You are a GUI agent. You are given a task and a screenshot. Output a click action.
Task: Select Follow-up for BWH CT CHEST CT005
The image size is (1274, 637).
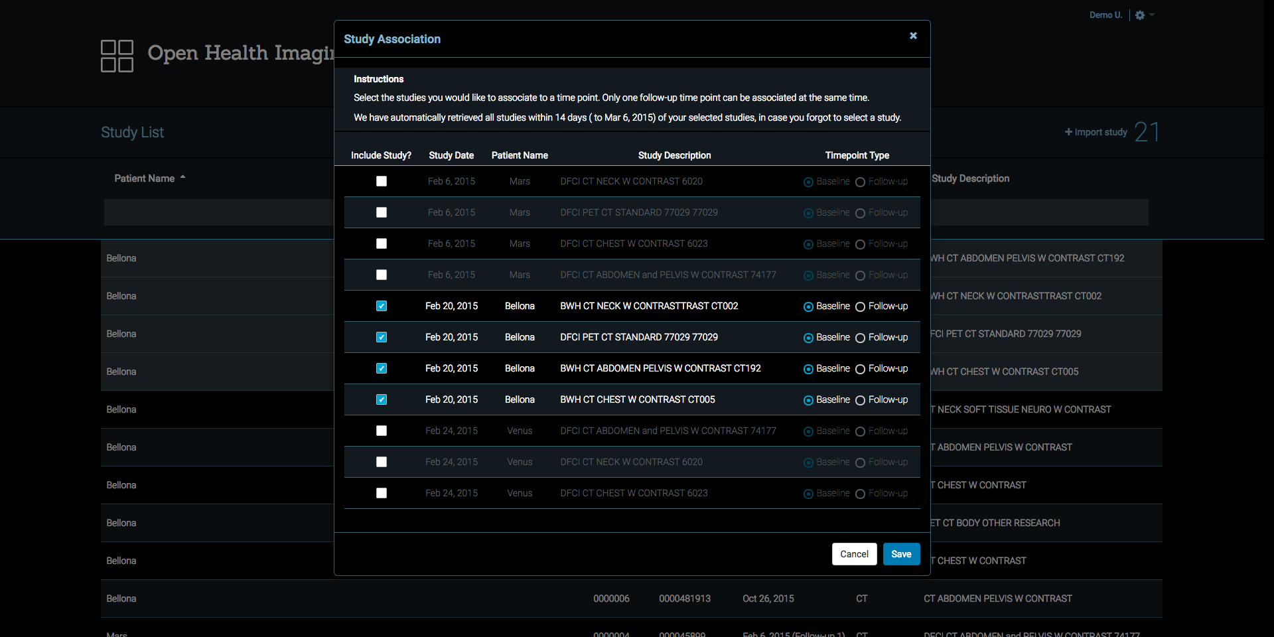click(860, 400)
